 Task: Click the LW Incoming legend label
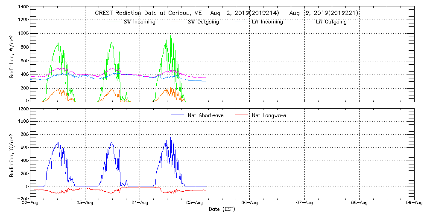[267, 22]
